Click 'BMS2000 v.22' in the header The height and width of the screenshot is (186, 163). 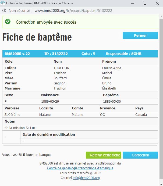click(17, 53)
